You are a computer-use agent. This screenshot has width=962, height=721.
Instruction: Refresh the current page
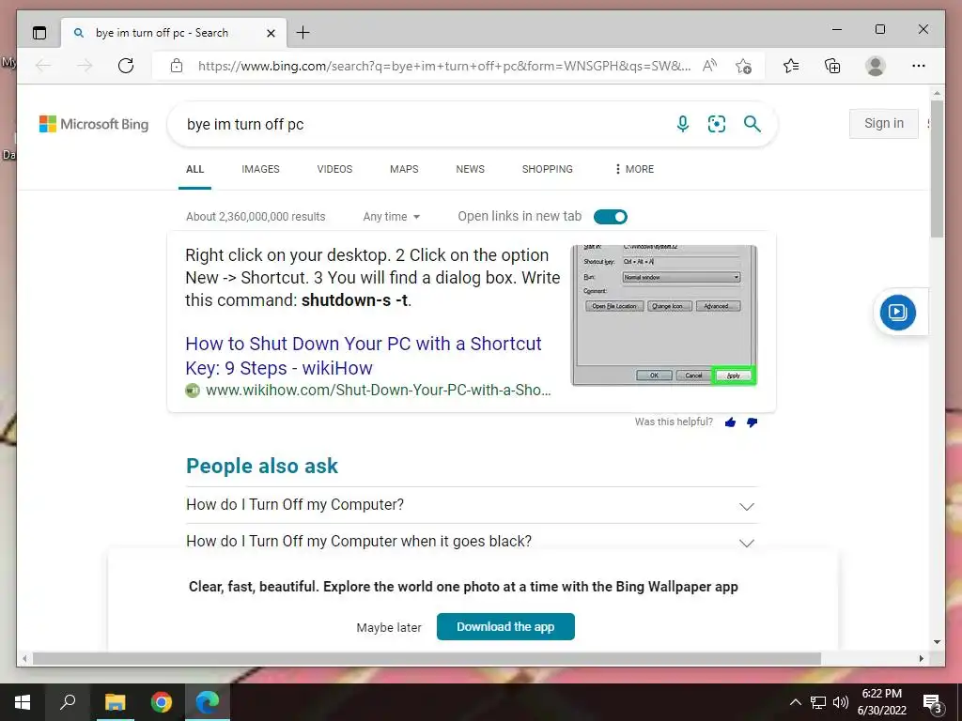126,66
